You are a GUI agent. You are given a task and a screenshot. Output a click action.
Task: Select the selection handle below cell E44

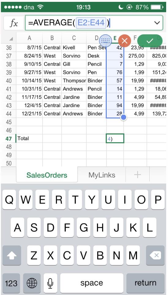123,118
